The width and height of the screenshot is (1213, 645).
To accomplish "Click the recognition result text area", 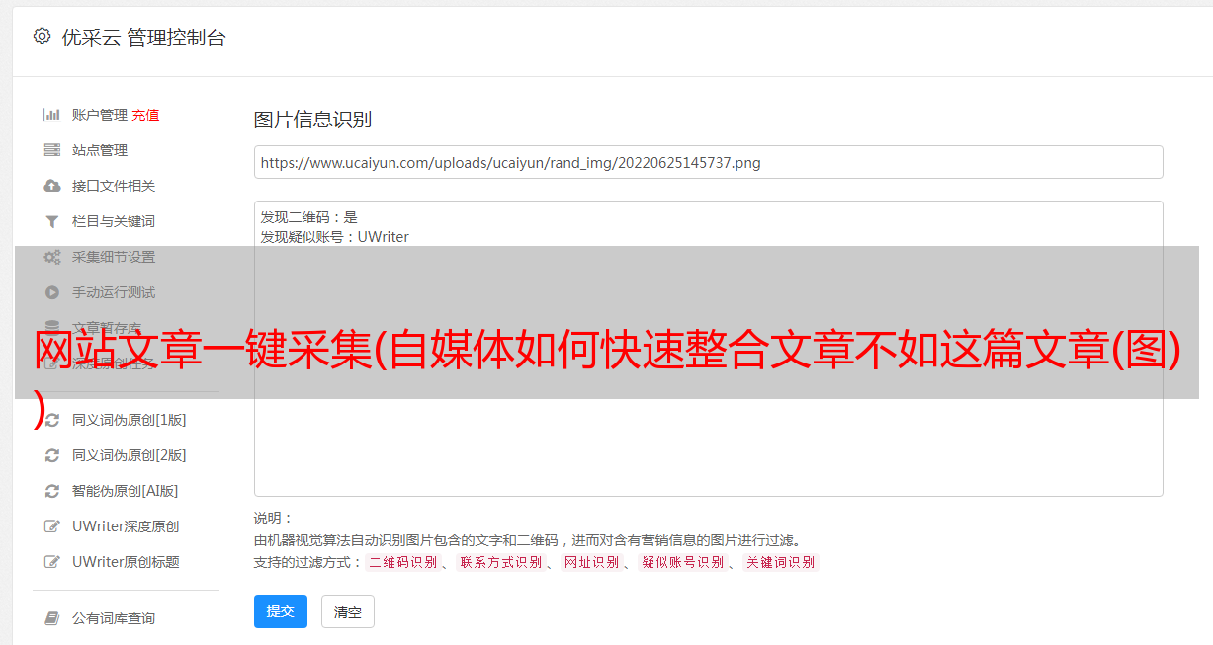I will (x=708, y=349).
